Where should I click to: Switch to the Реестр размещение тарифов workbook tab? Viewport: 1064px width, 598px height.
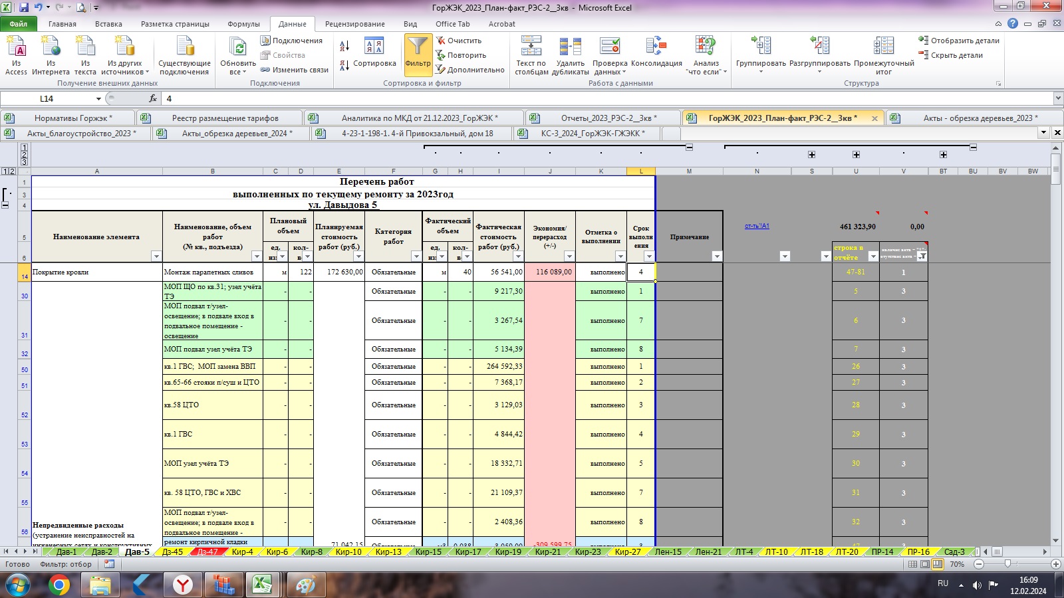pyautogui.click(x=225, y=118)
